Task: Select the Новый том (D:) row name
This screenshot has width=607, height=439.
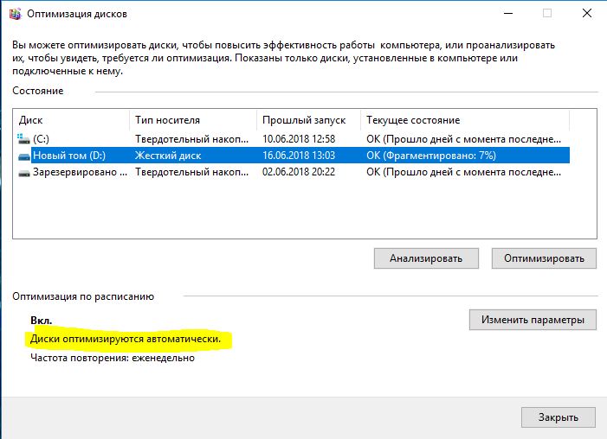Action: 69,156
